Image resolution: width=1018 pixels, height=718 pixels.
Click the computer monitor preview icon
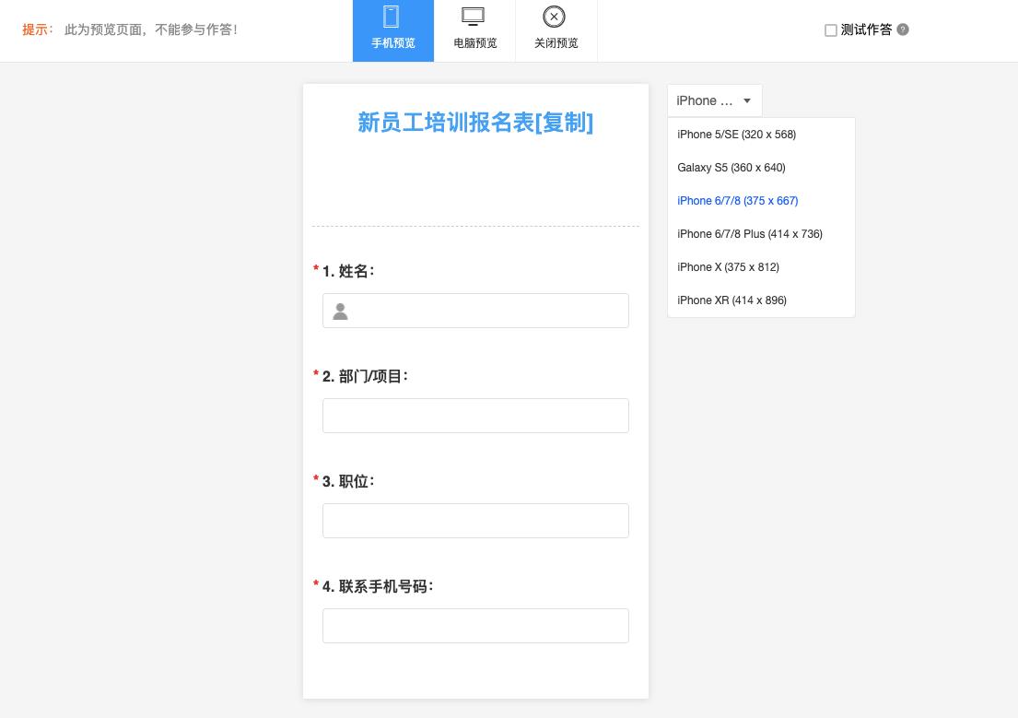[473, 17]
